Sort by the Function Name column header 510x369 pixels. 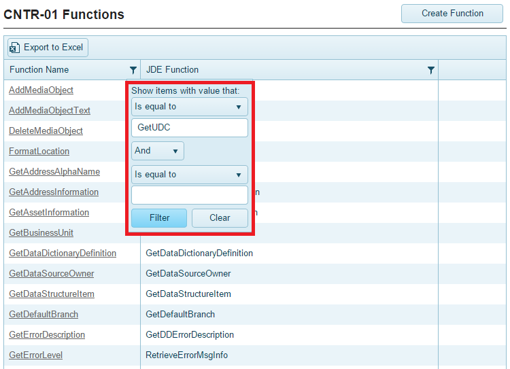[x=39, y=70]
